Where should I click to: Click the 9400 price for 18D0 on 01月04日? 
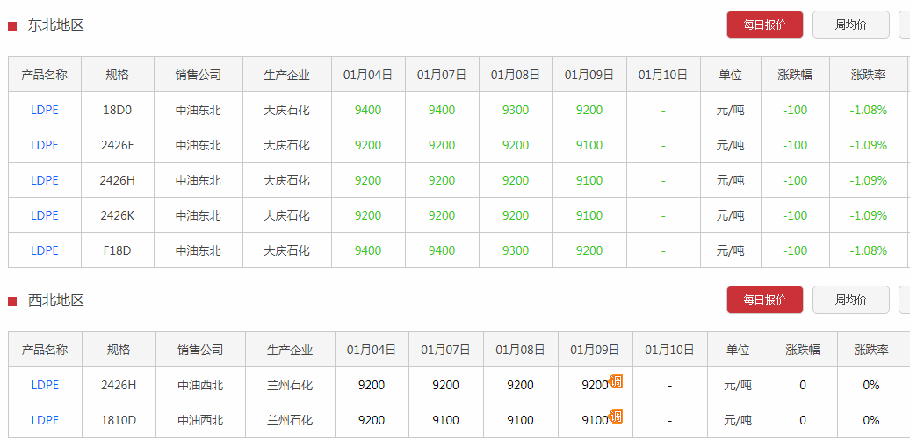click(368, 110)
